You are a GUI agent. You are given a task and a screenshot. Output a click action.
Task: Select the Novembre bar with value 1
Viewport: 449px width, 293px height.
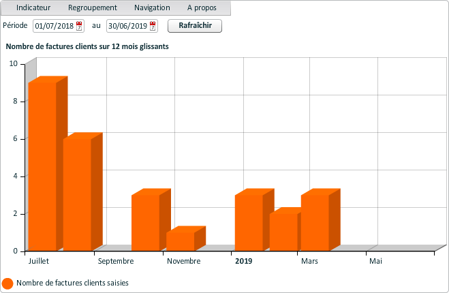[x=181, y=241]
